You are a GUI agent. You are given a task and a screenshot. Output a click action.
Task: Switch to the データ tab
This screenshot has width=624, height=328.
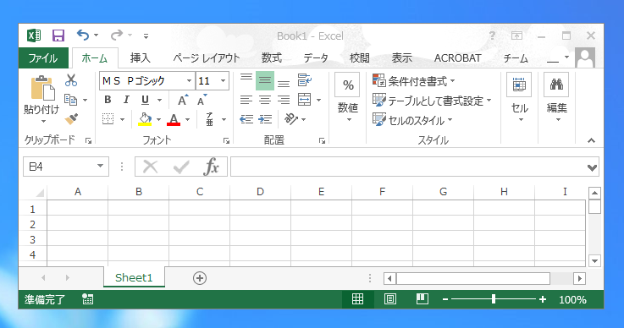[x=316, y=58]
